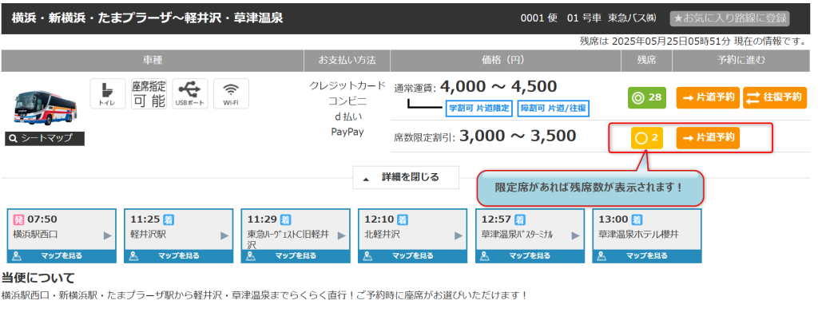This screenshot has width=818, height=324.
Task: Click the USB port amenity icon
Action: pos(189,93)
